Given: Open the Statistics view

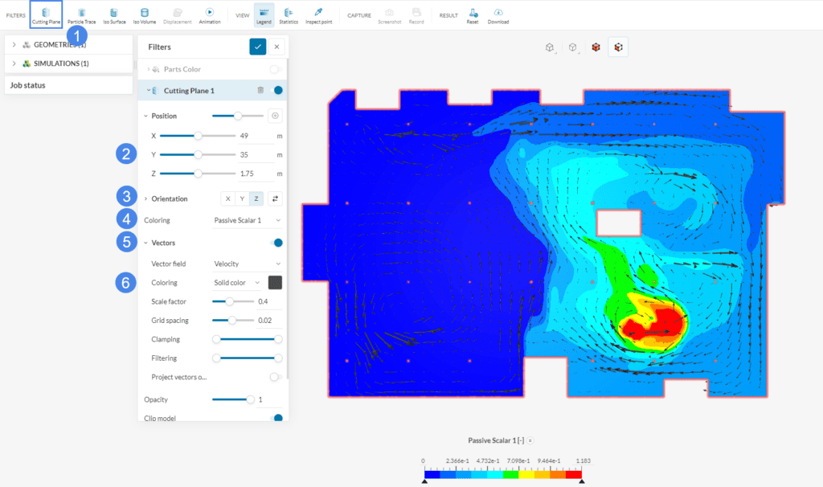Looking at the screenshot, I should pos(288,14).
